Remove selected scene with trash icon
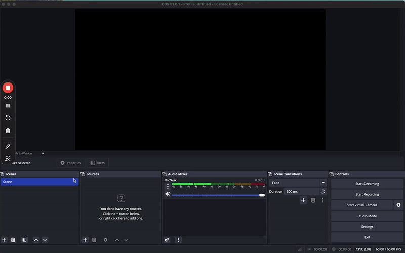Viewport: 405px width, 253px height. coord(13,240)
